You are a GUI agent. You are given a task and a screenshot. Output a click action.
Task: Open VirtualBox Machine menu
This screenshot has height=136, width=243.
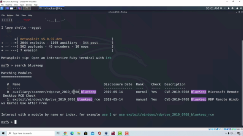(9, 5)
